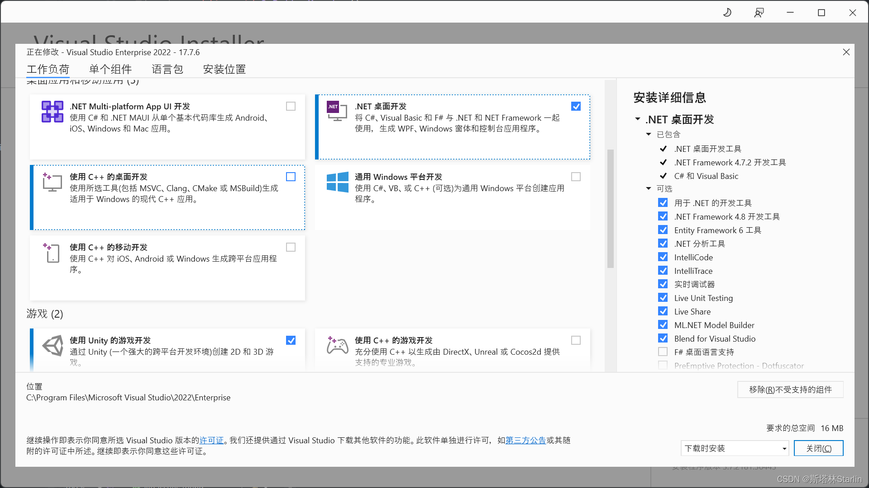The image size is (869, 488).
Task: Uncheck 使用 Unity 的游戏开发 workload
Action: (x=291, y=340)
